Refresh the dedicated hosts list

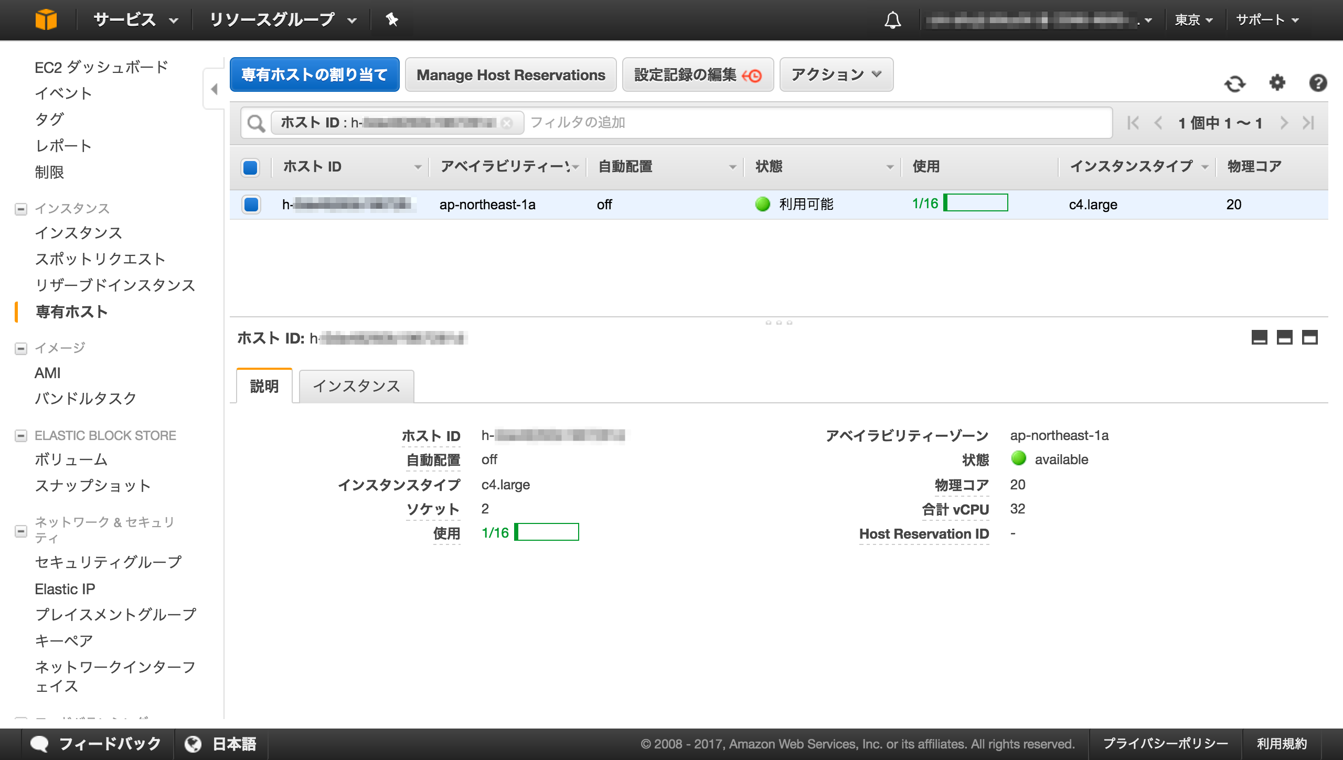coord(1236,83)
